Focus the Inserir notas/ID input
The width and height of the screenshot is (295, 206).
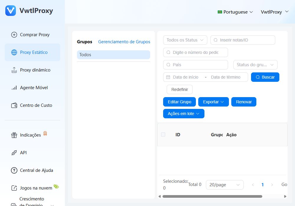[243, 40]
